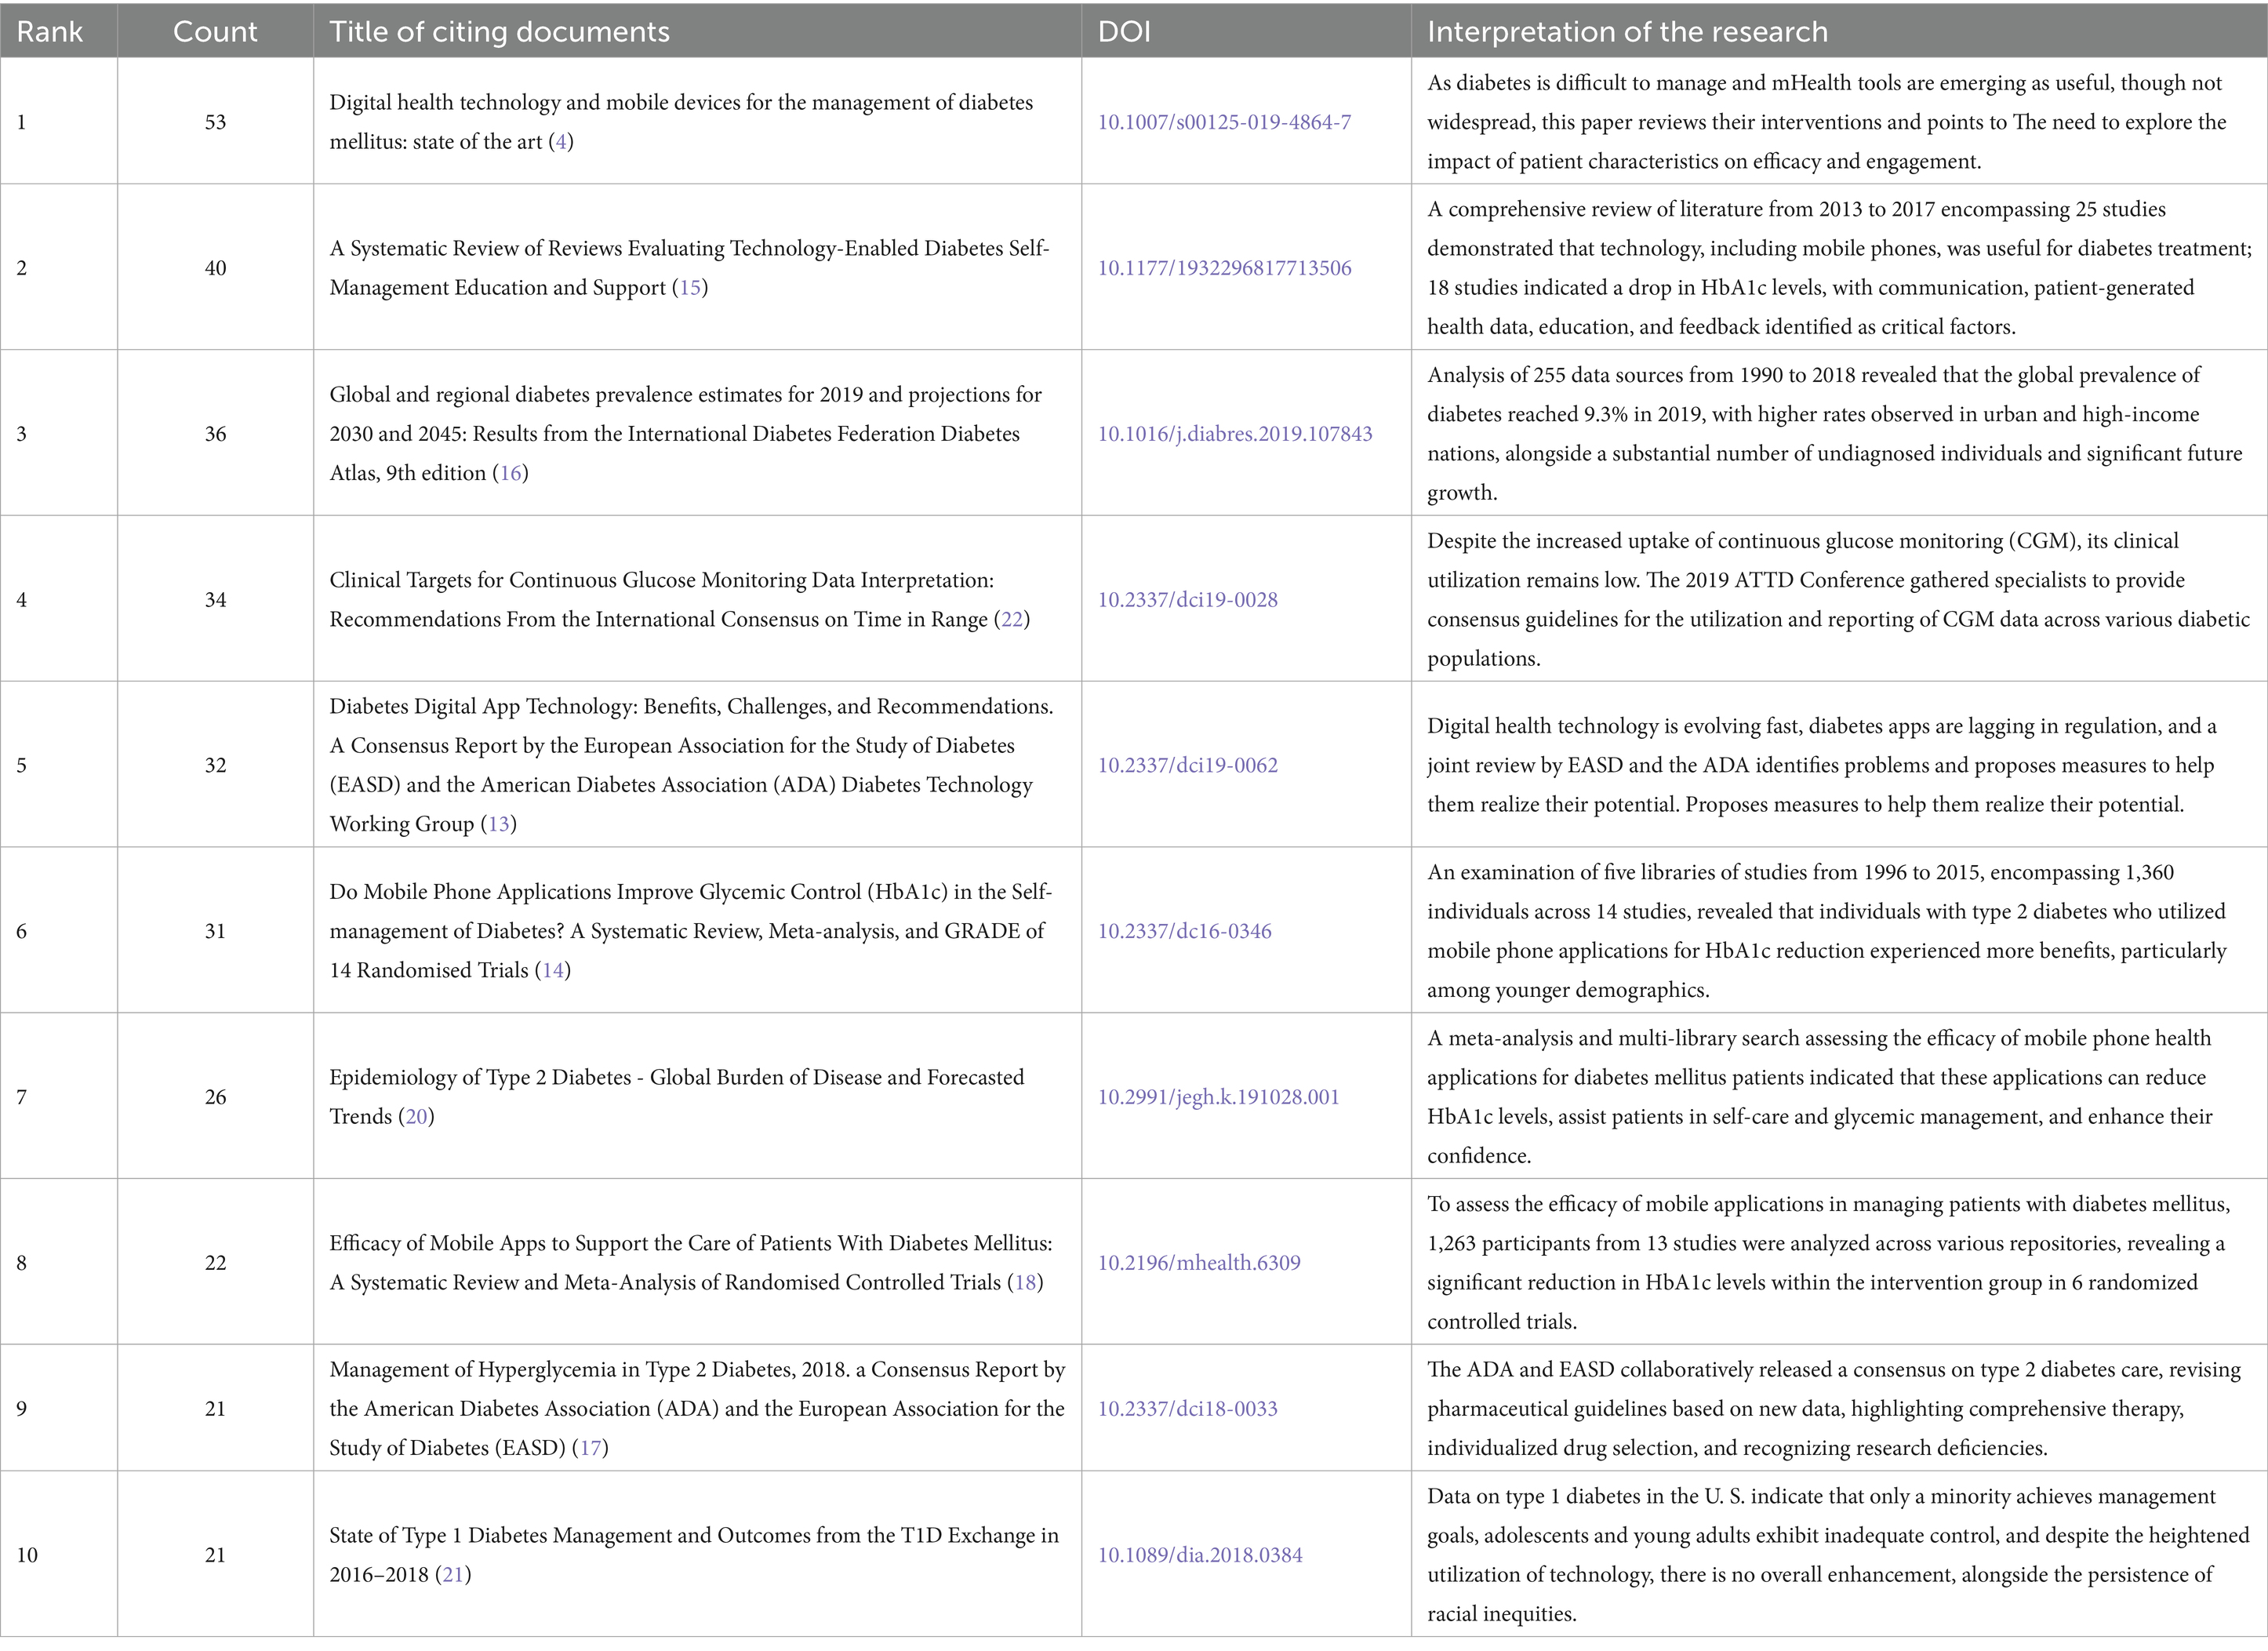The height and width of the screenshot is (1651, 2268).
Task: Open DOI link 10.2337/dc16-0346
Action: [1184, 931]
